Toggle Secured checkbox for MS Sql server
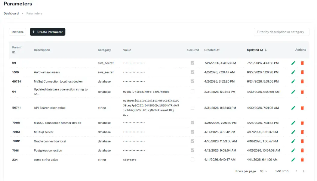 click(192, 132)
